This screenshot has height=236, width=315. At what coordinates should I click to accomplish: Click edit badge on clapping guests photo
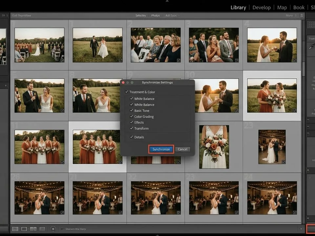(237, 60)
